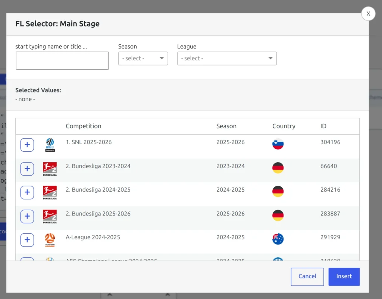Click the Competition column header

tap(84, 126)
